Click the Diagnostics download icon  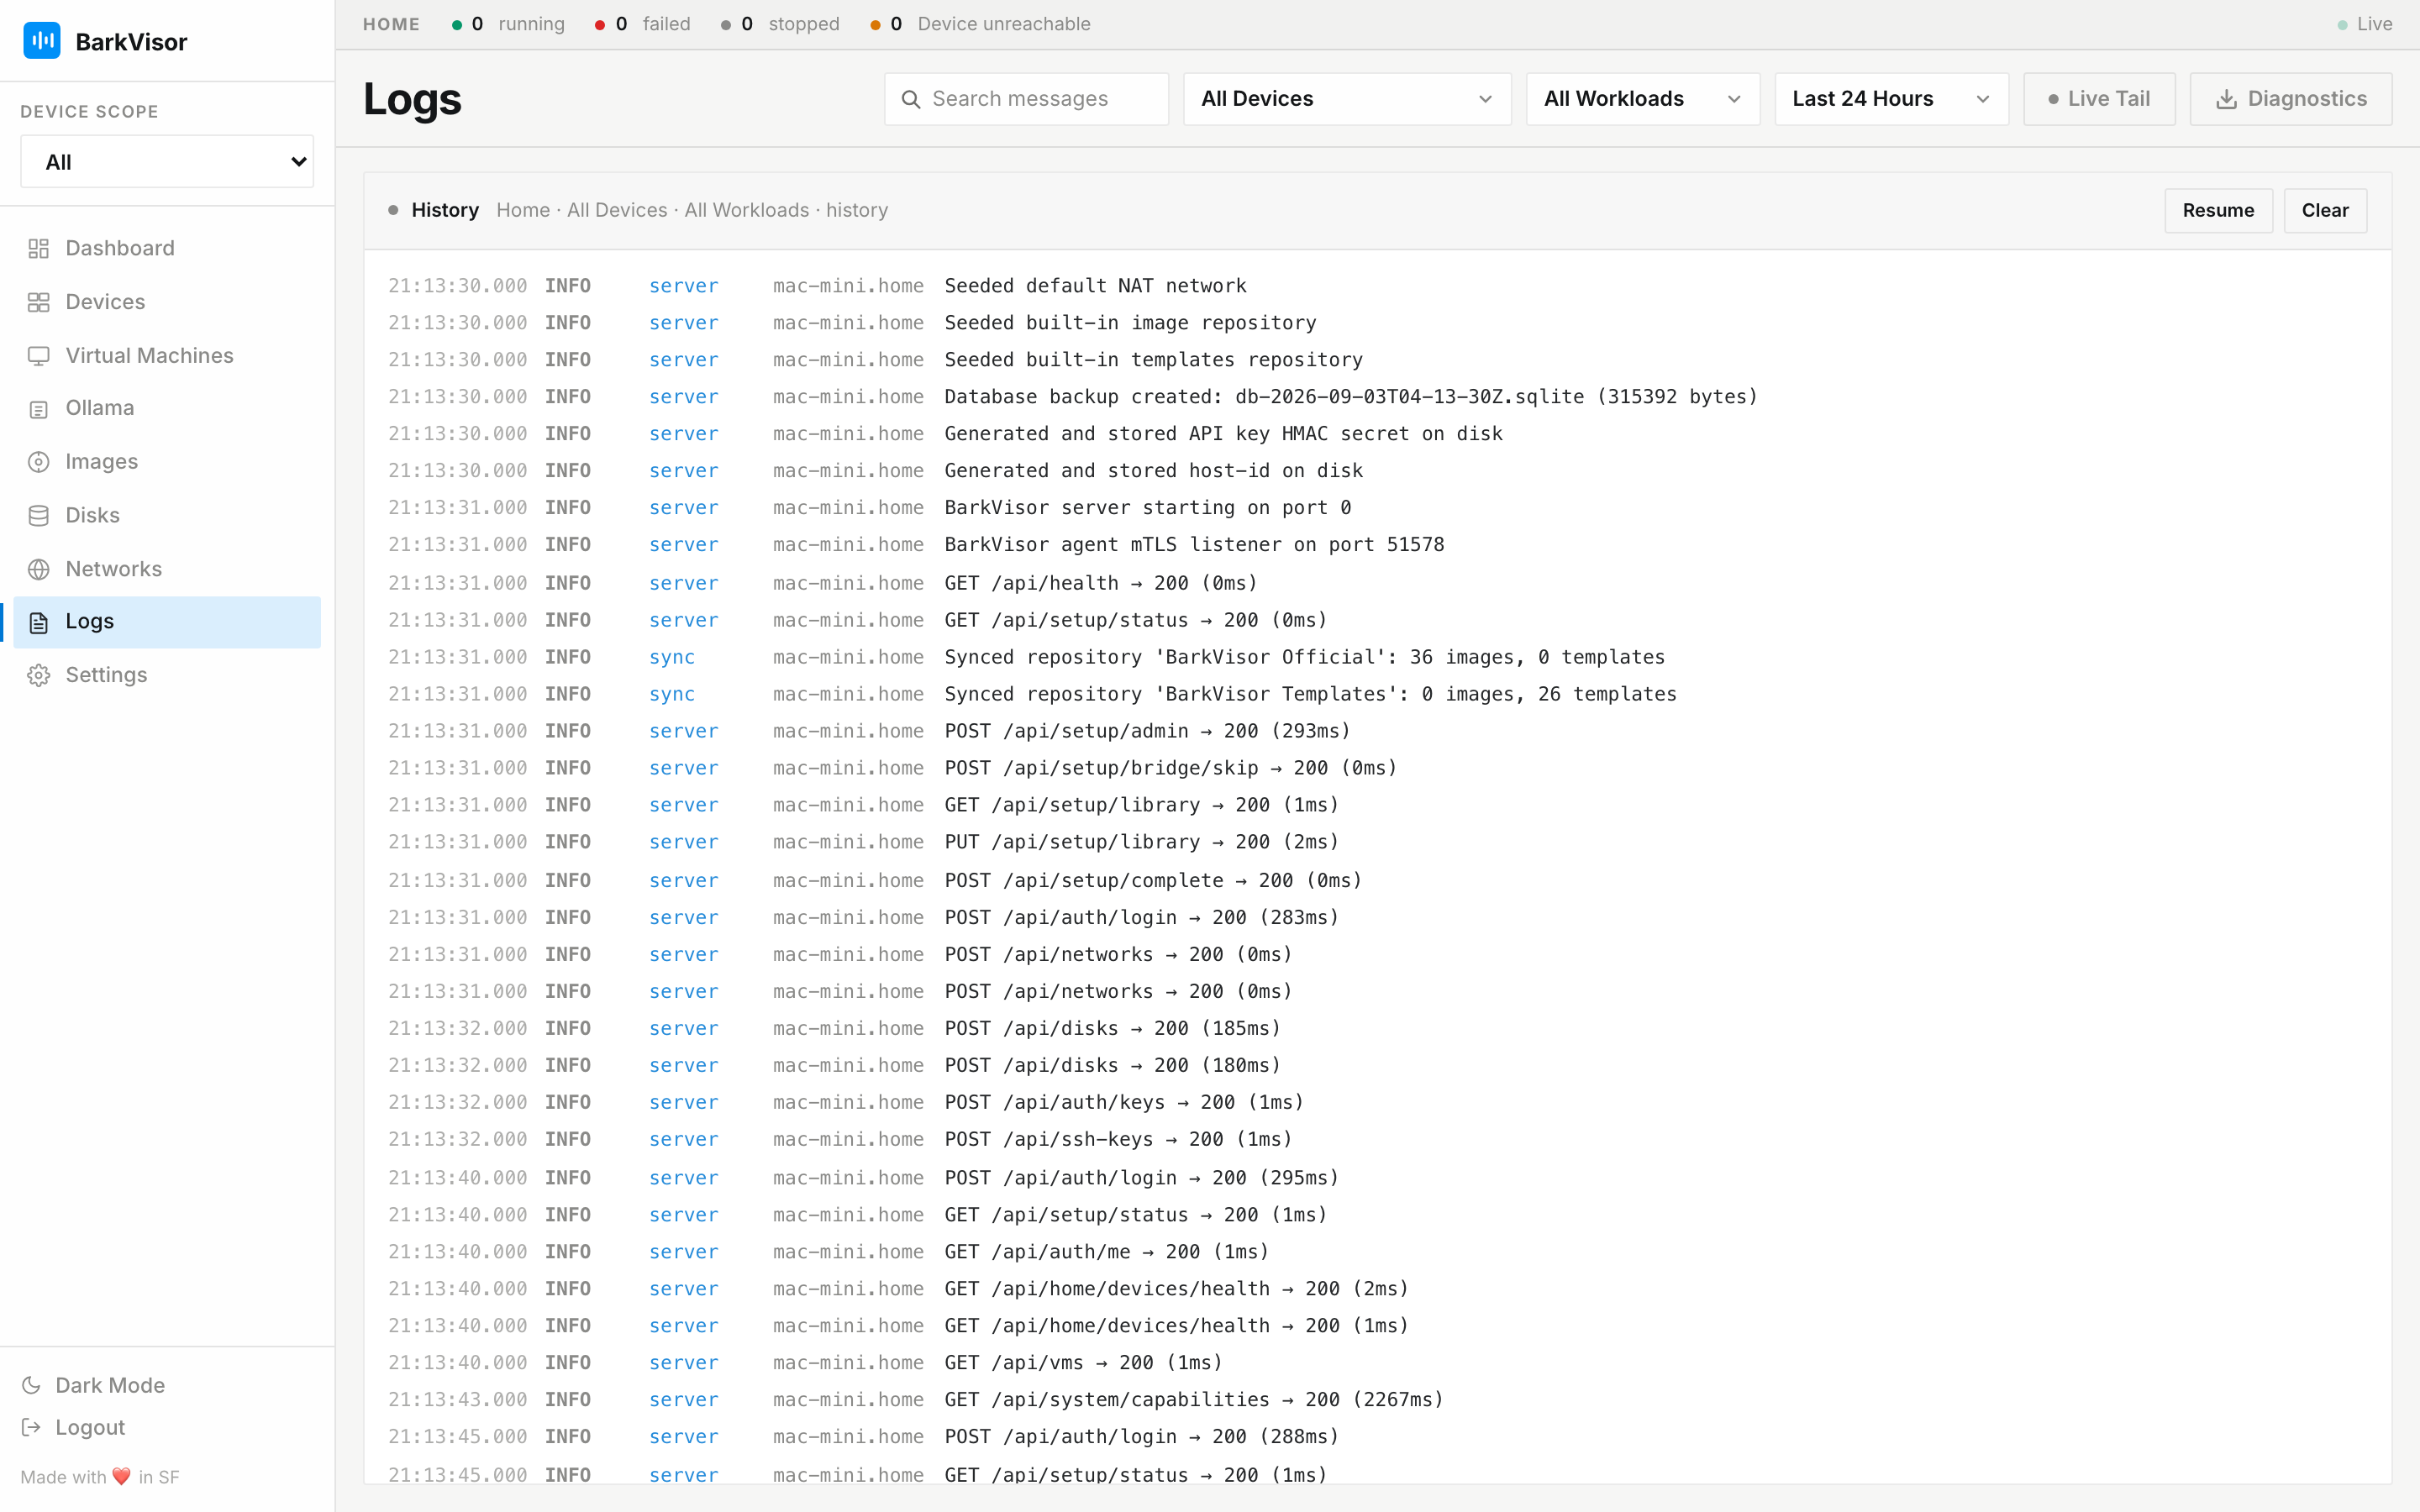click(2226, 99)
